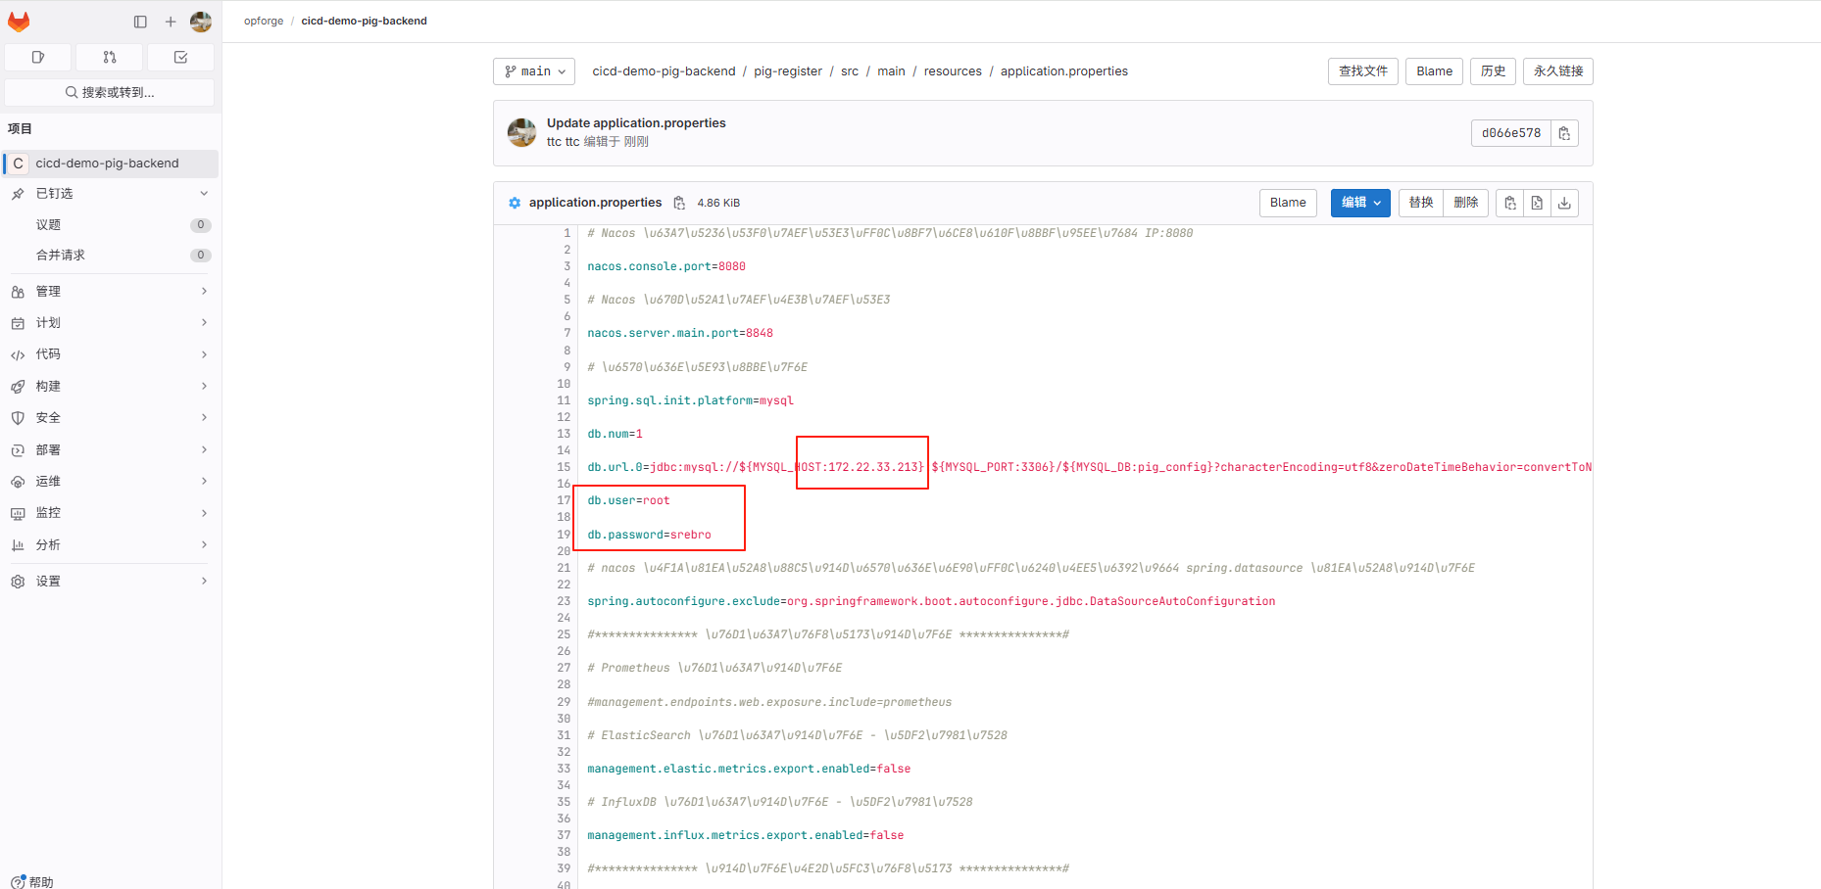Toggle the left sidebar collapse icon

140,22
